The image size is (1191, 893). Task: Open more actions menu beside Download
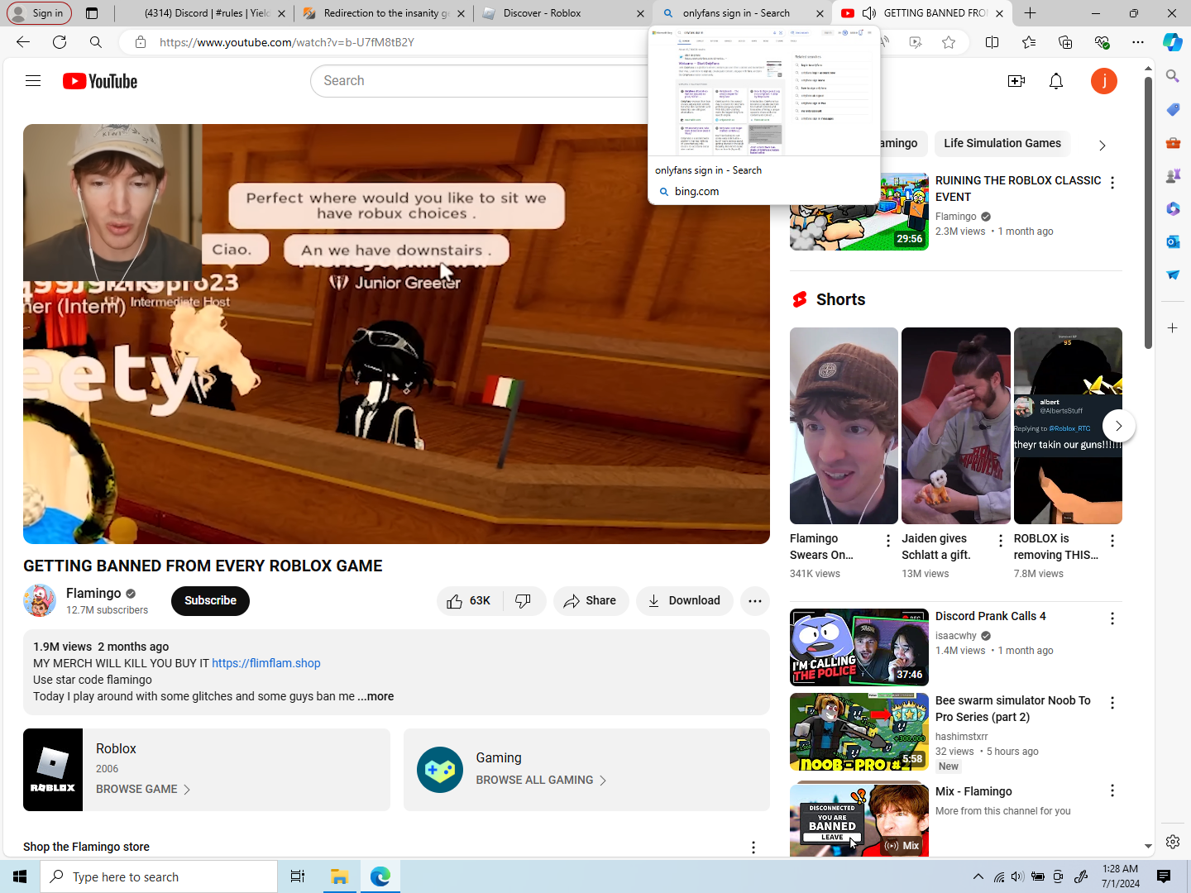755,601
